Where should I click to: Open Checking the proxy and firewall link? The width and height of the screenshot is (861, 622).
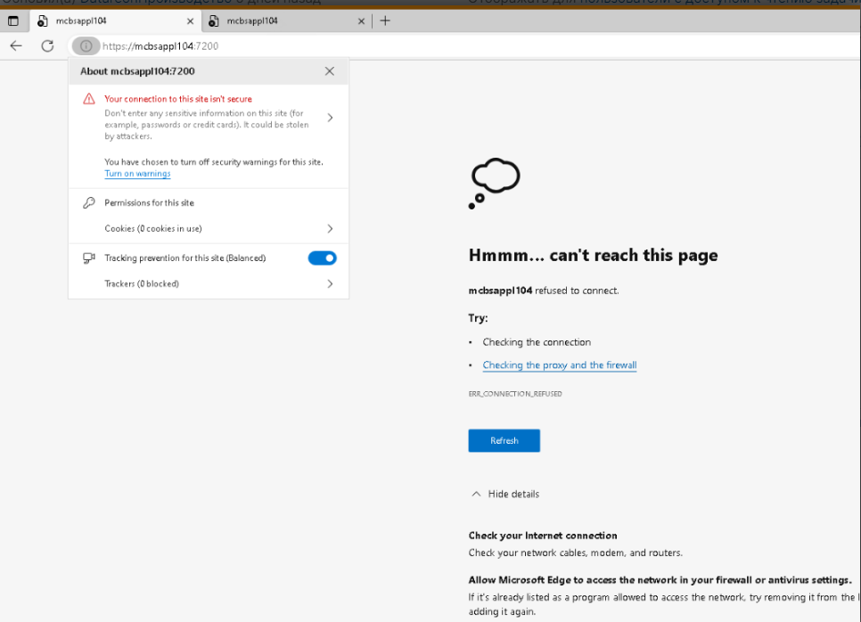coord(559,365)
